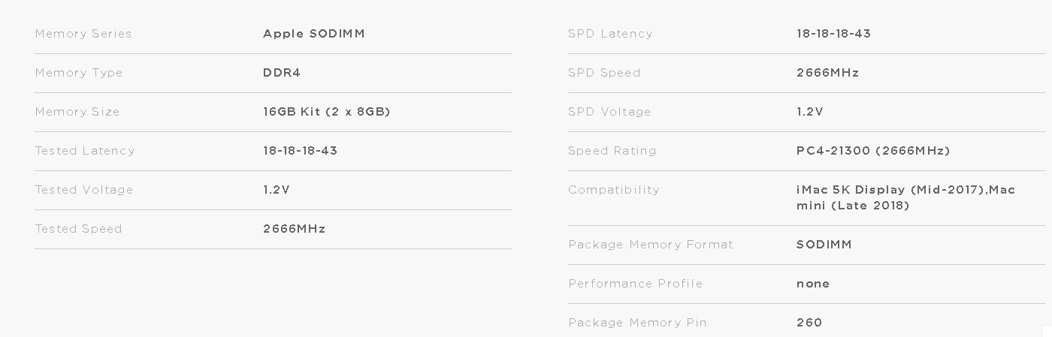Image resolution: width=1052 pixels, height=337 pixels.
Task: Click the Package Memory Pin label
Action: pyautogui.click(x=637, y=323)
